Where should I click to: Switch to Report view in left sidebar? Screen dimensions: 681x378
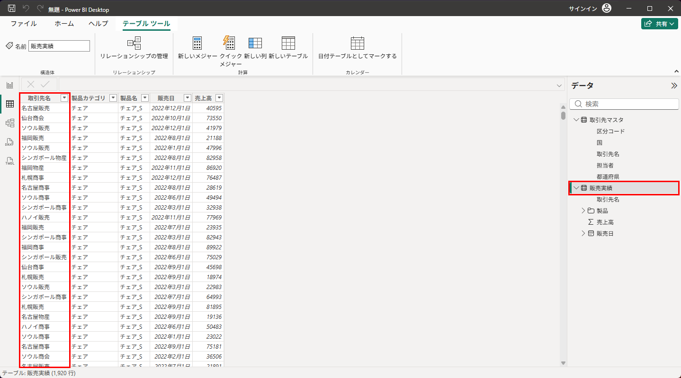pos(9,85)
